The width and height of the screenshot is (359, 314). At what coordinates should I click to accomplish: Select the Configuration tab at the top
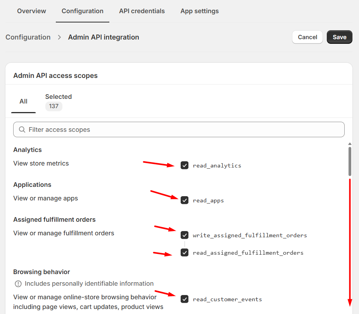[83, 11]
